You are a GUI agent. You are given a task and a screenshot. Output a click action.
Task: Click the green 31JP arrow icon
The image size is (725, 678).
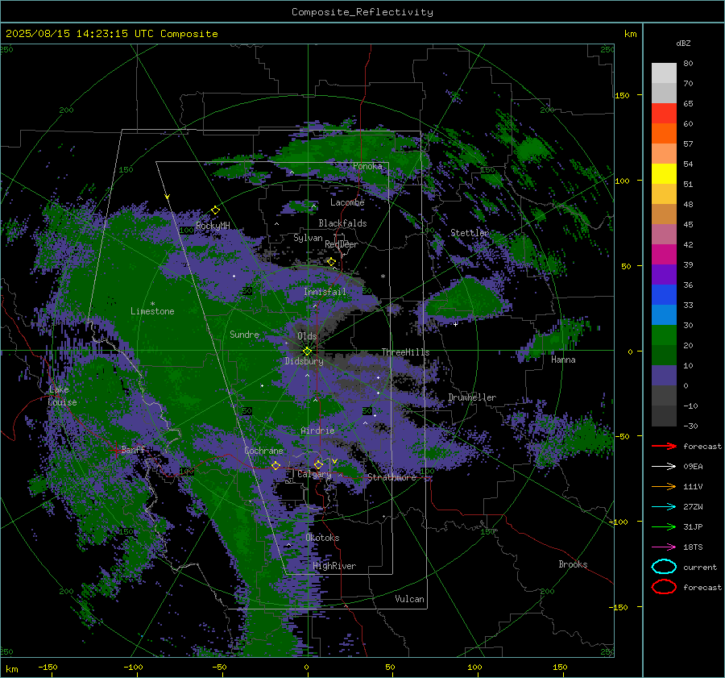click(x=664, y=526)
